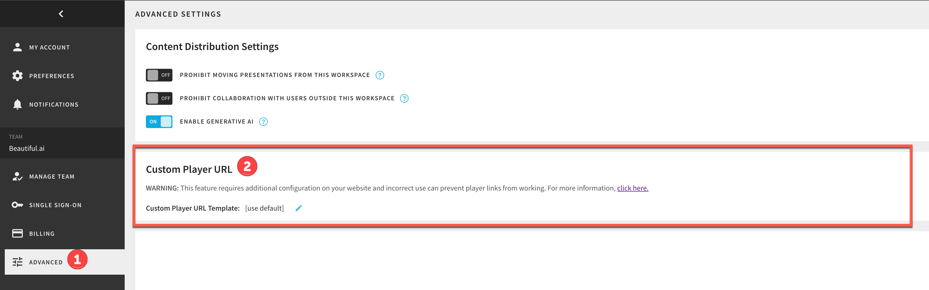Click the Manage Team user icon
The height and width of the screenshot is (290, 929).
(x=17, y=176)
